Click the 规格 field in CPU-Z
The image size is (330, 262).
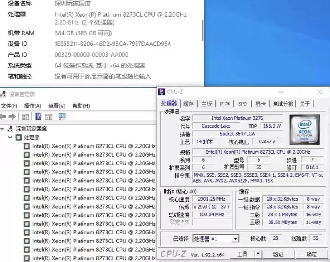tap(258, 152)
